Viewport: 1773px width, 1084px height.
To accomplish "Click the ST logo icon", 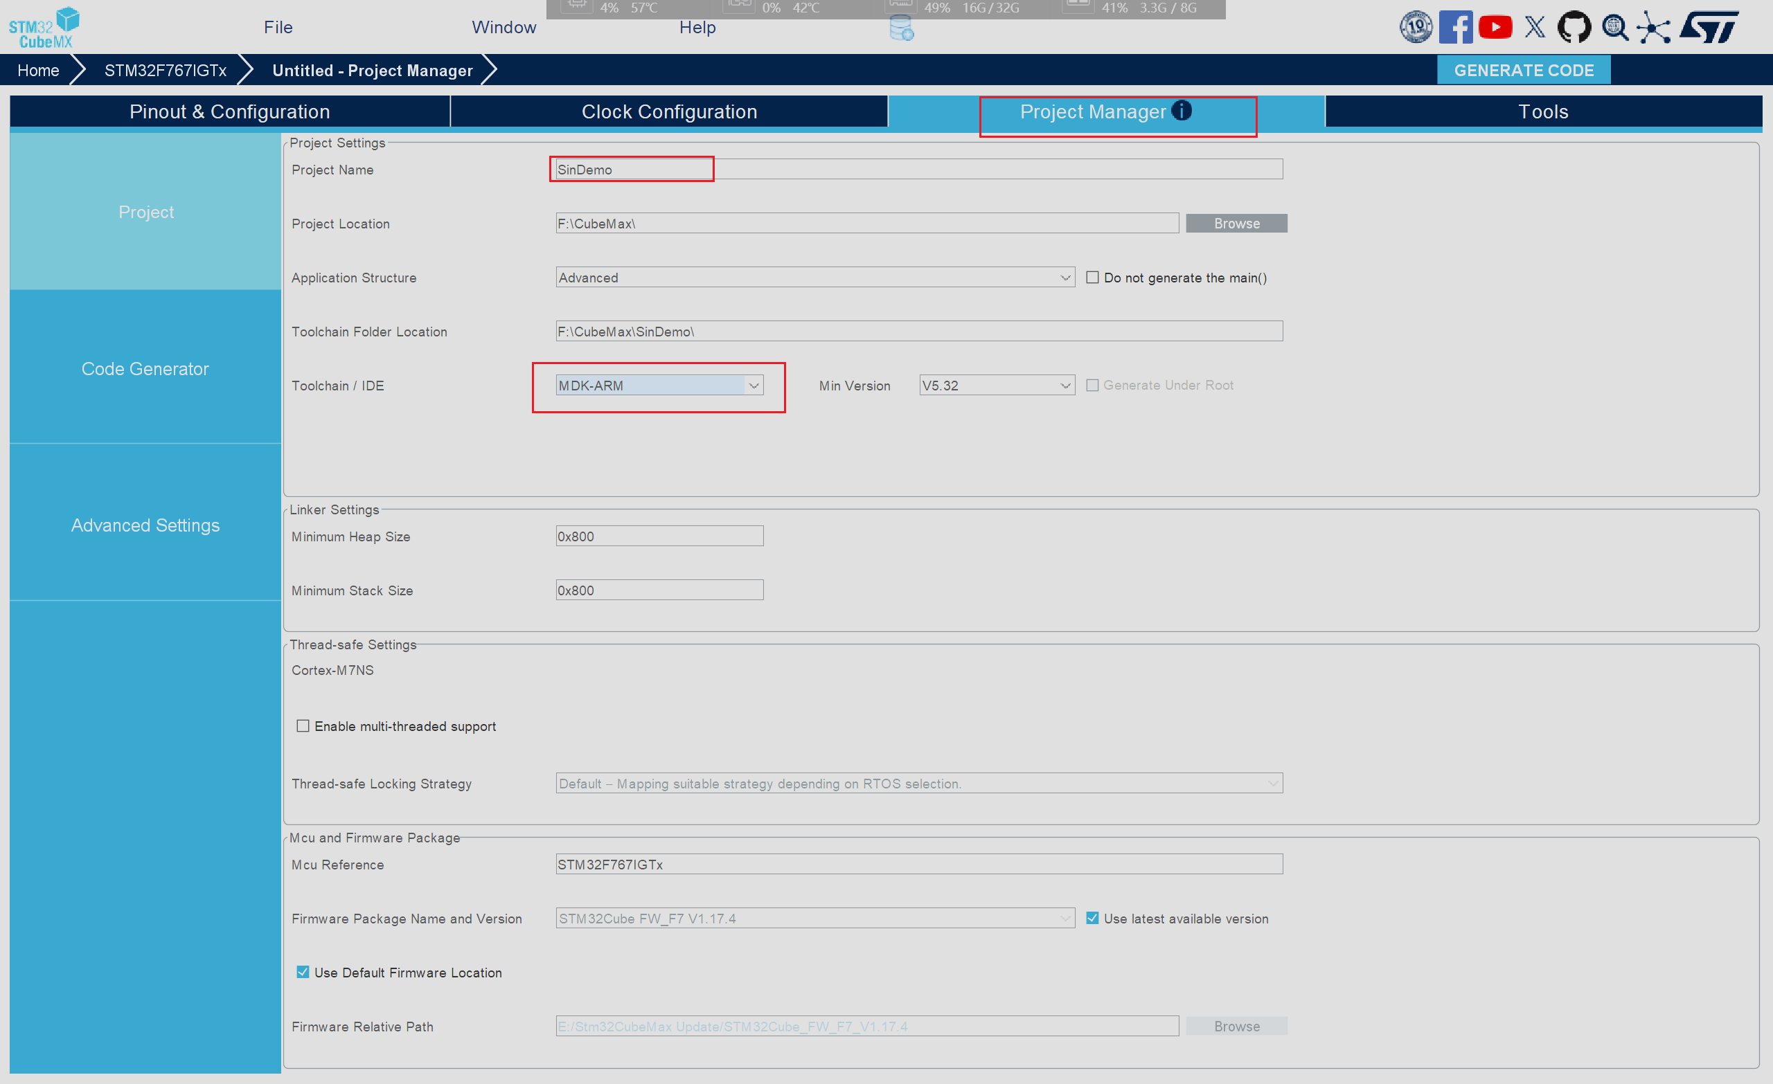I will click(x=1710, y=27).
